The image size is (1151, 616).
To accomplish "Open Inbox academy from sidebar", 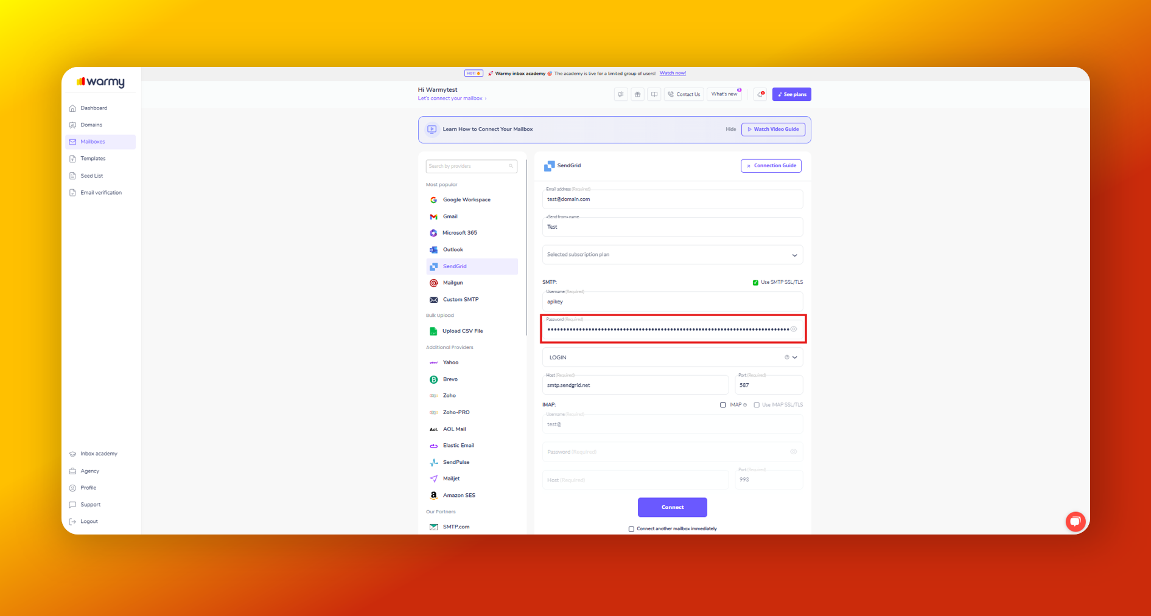I will click(x=100, y=454).
